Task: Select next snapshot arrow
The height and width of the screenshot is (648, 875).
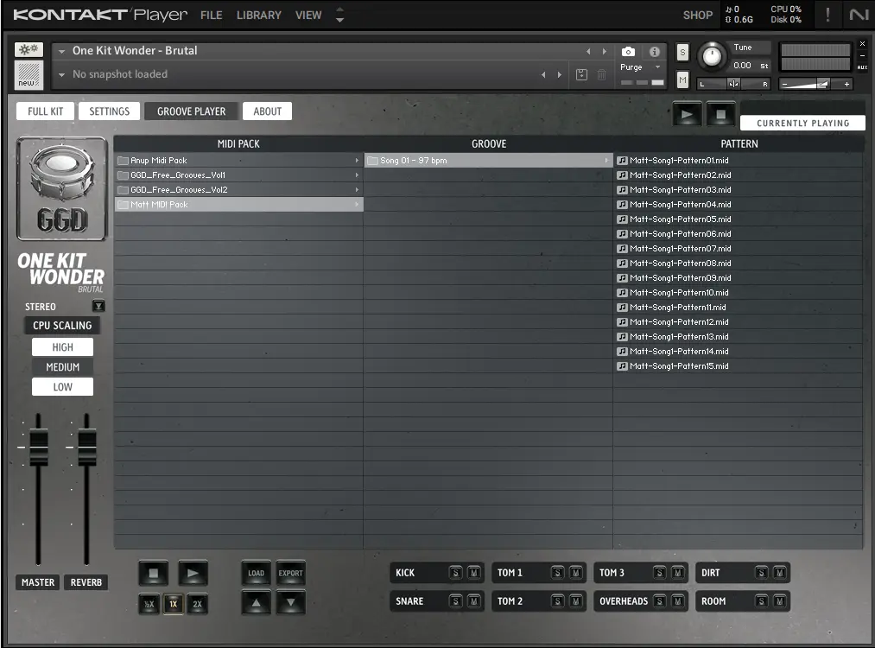Action: (x=560, y=75)
